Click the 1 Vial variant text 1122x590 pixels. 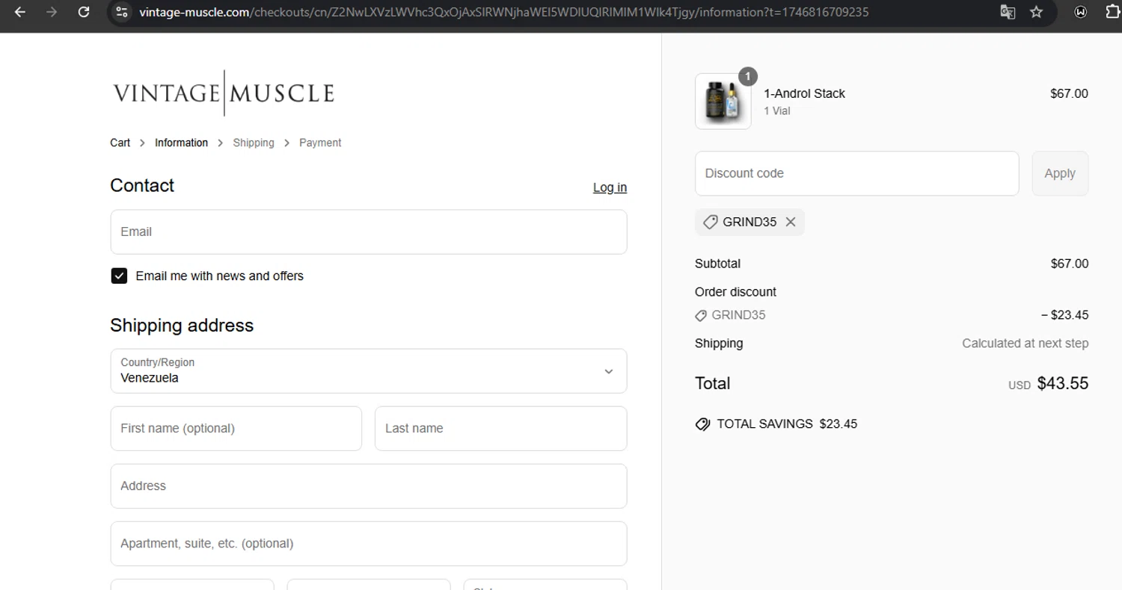click(777, 111)
